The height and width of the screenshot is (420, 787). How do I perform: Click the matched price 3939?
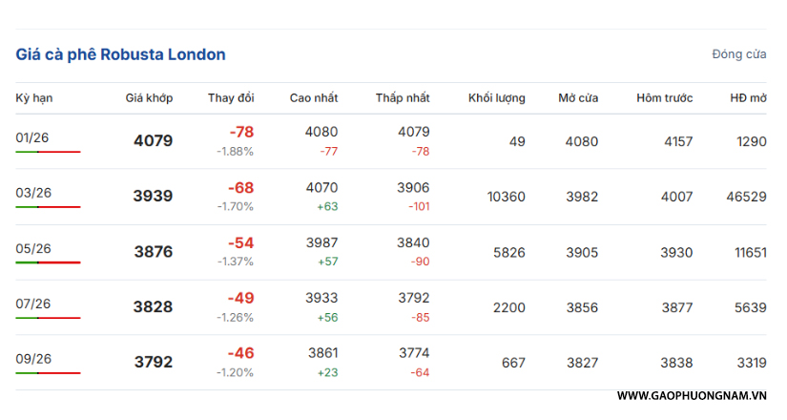pyautogui.click(x=153, y=197)
